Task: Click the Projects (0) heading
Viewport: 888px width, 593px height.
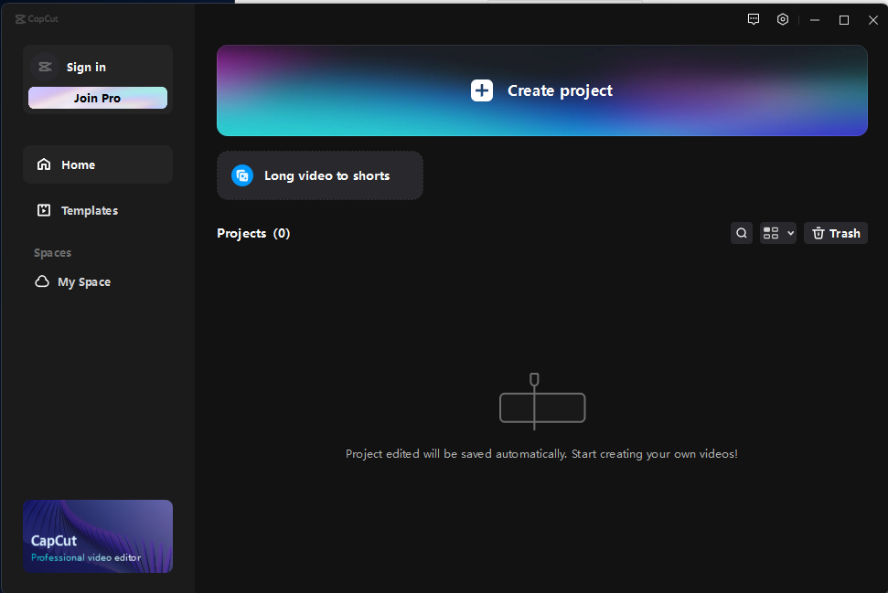Action: tap(253, 233)
